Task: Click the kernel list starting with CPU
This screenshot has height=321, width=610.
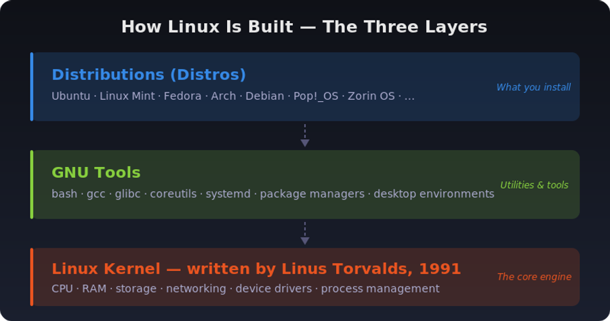Action: 245,288
